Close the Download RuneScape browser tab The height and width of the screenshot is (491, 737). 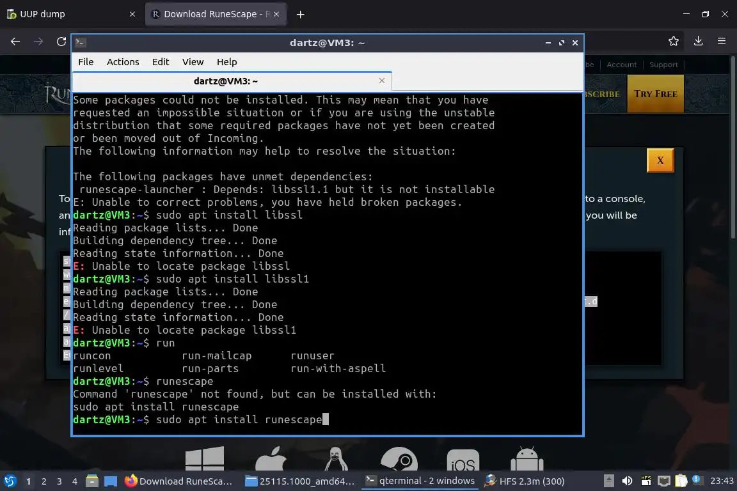pyautogui.click(x=276, y=14)
